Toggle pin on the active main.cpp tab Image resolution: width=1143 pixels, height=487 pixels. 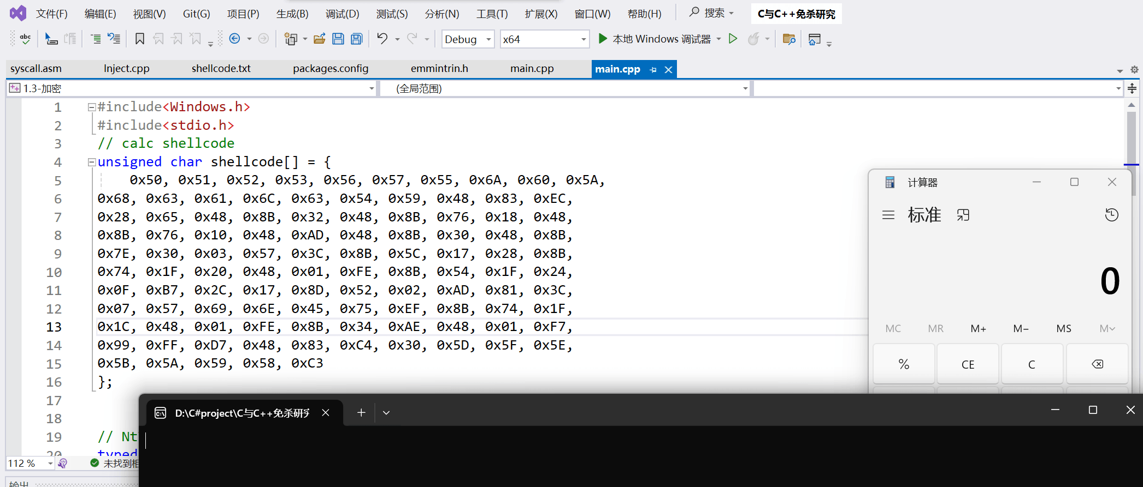653,70
